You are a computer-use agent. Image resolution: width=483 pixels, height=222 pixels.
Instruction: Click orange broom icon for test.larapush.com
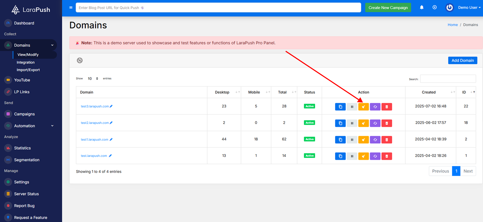point(363,156)
